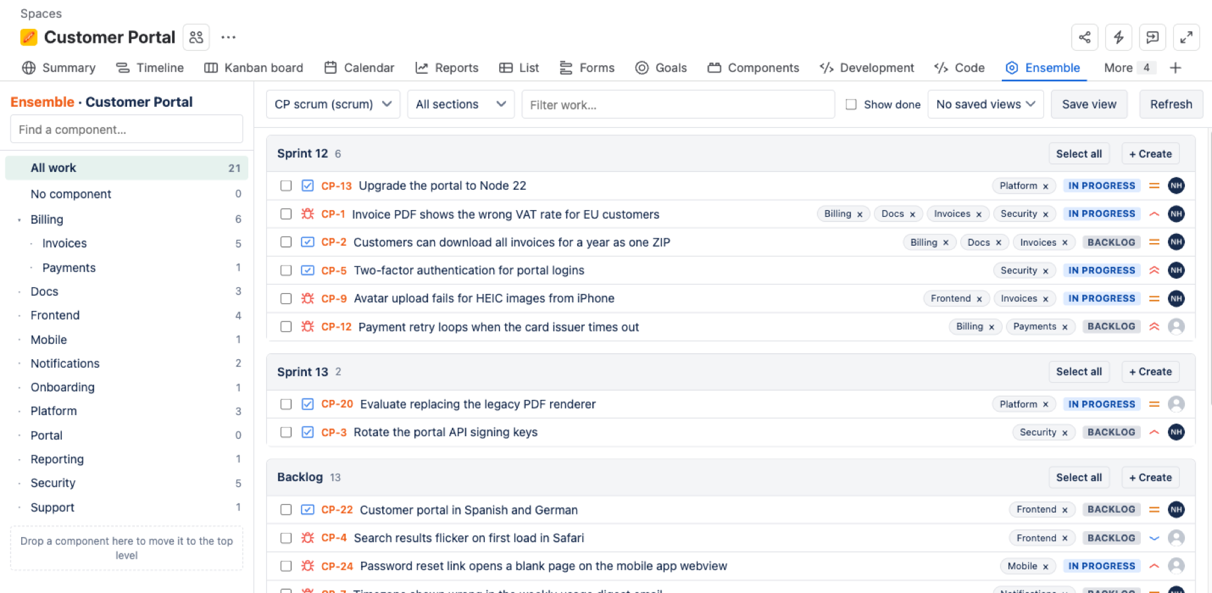
Task: Switch to the Kanban board tab
Action: [254, 68]
